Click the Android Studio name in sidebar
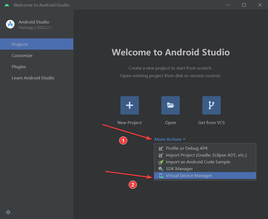 click(x=34, y=22)
